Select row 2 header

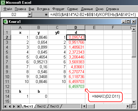7,37
